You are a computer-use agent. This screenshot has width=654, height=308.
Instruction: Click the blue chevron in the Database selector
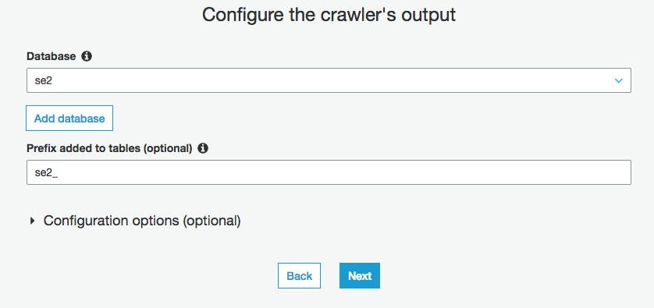[x=619, y=80]
